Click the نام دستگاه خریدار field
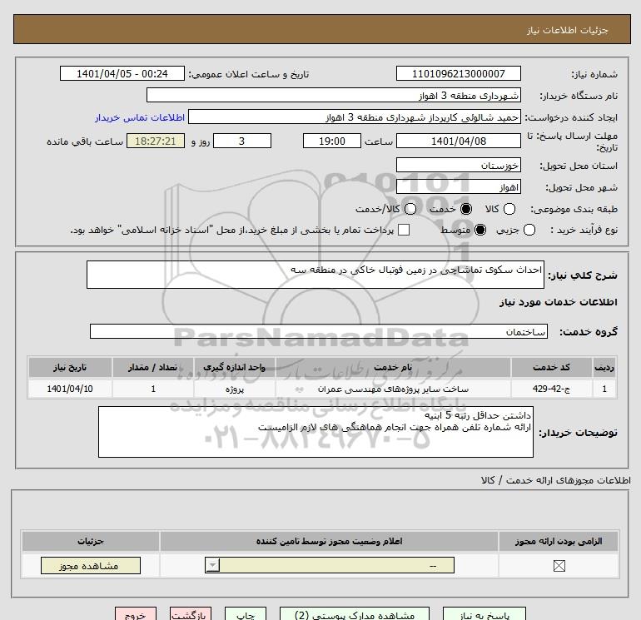641x620 pixels. (x=334, y=95)
